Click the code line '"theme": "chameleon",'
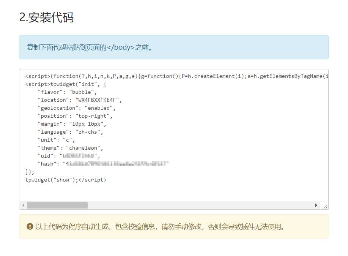 click(x=70, y=148)
